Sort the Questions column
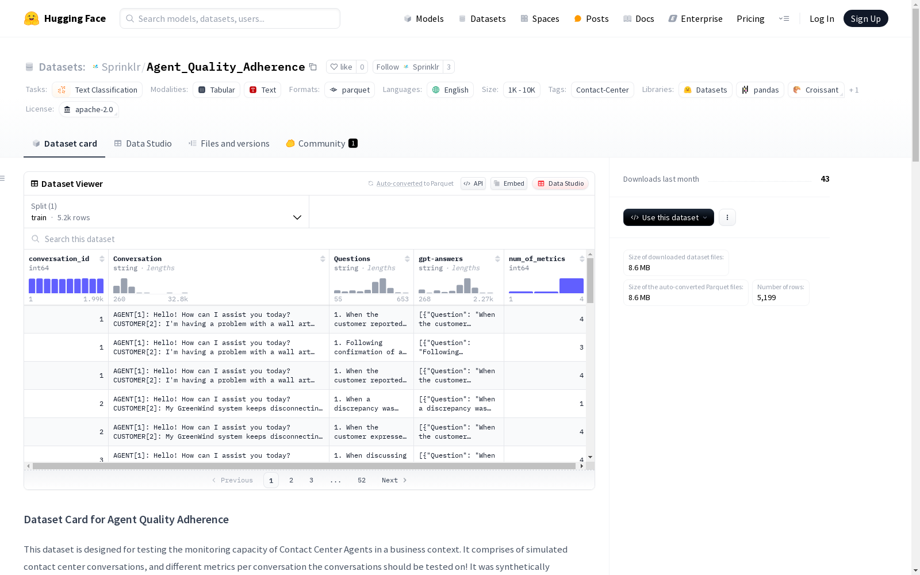This screenshot has width=920, height=575. (407, 259)
